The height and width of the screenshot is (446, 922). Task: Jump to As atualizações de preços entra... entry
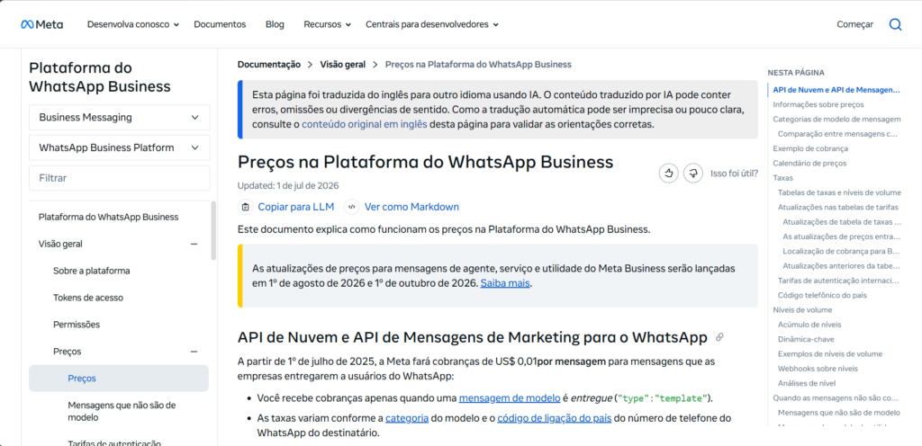842,236
